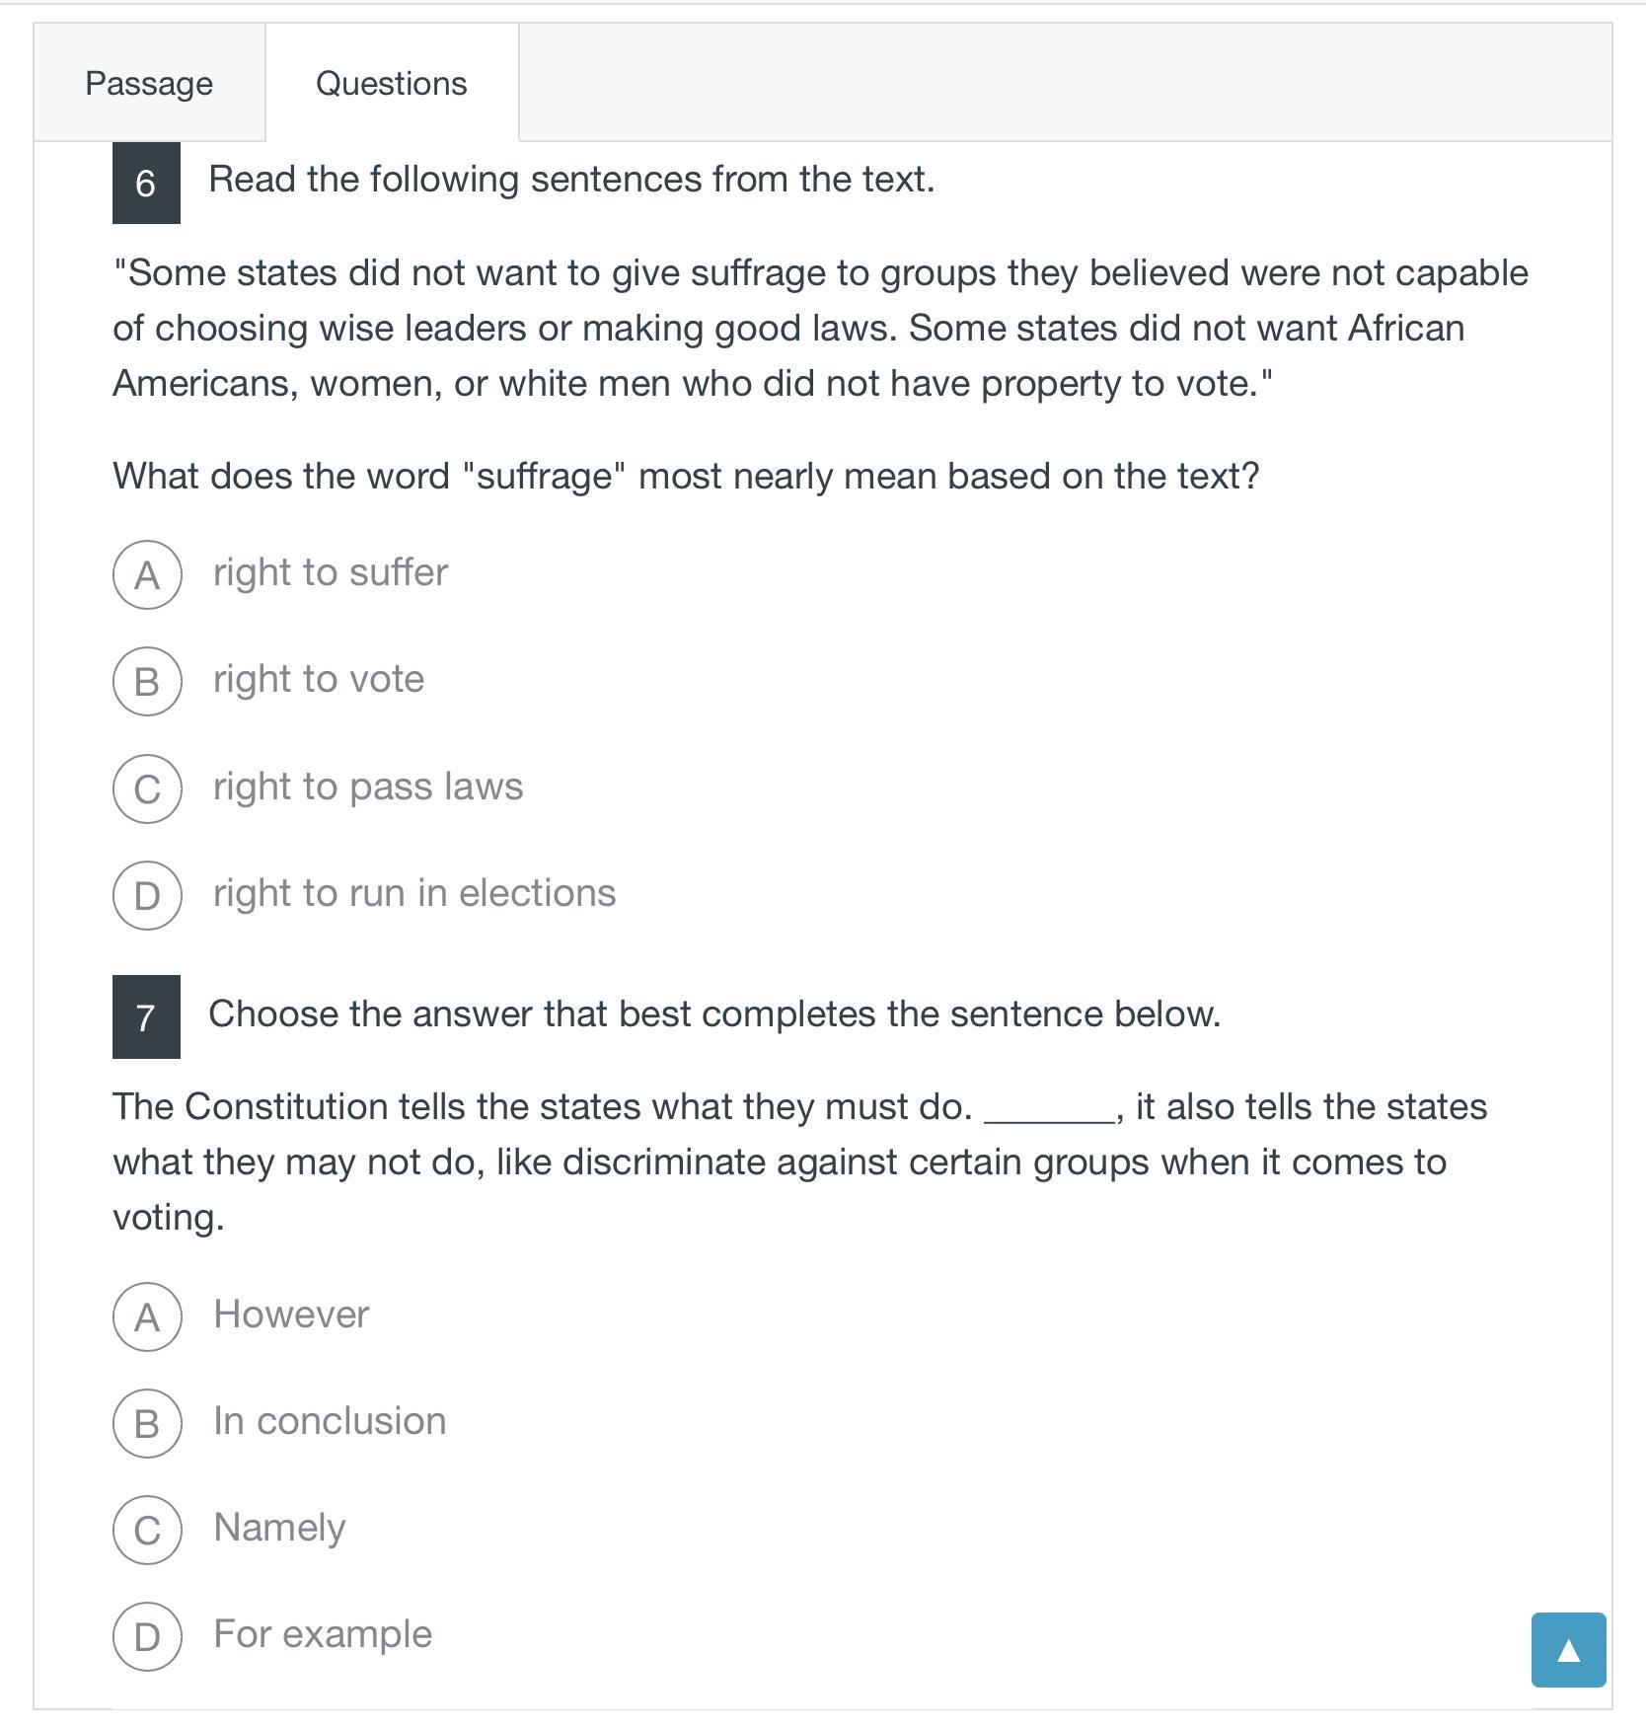Click the 'right to suffer' answer text
Image resolution: width=1646 pixels, height=1727 pixels.
point(331,572)
